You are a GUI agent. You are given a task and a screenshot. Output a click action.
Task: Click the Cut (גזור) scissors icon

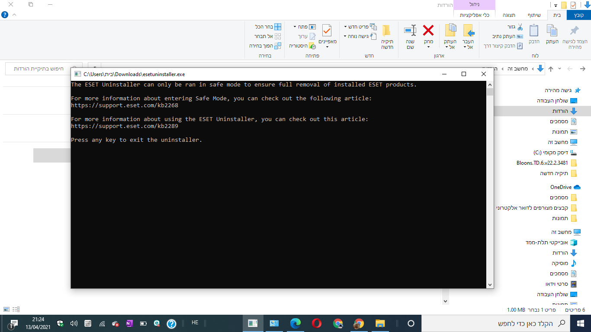[x=520, y=27]
